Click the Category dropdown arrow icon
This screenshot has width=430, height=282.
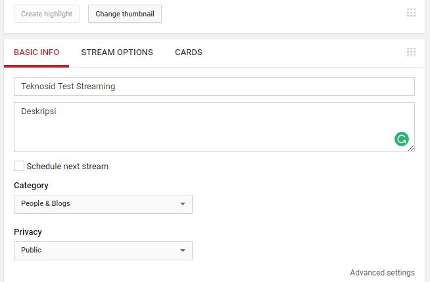pos(183,204)
